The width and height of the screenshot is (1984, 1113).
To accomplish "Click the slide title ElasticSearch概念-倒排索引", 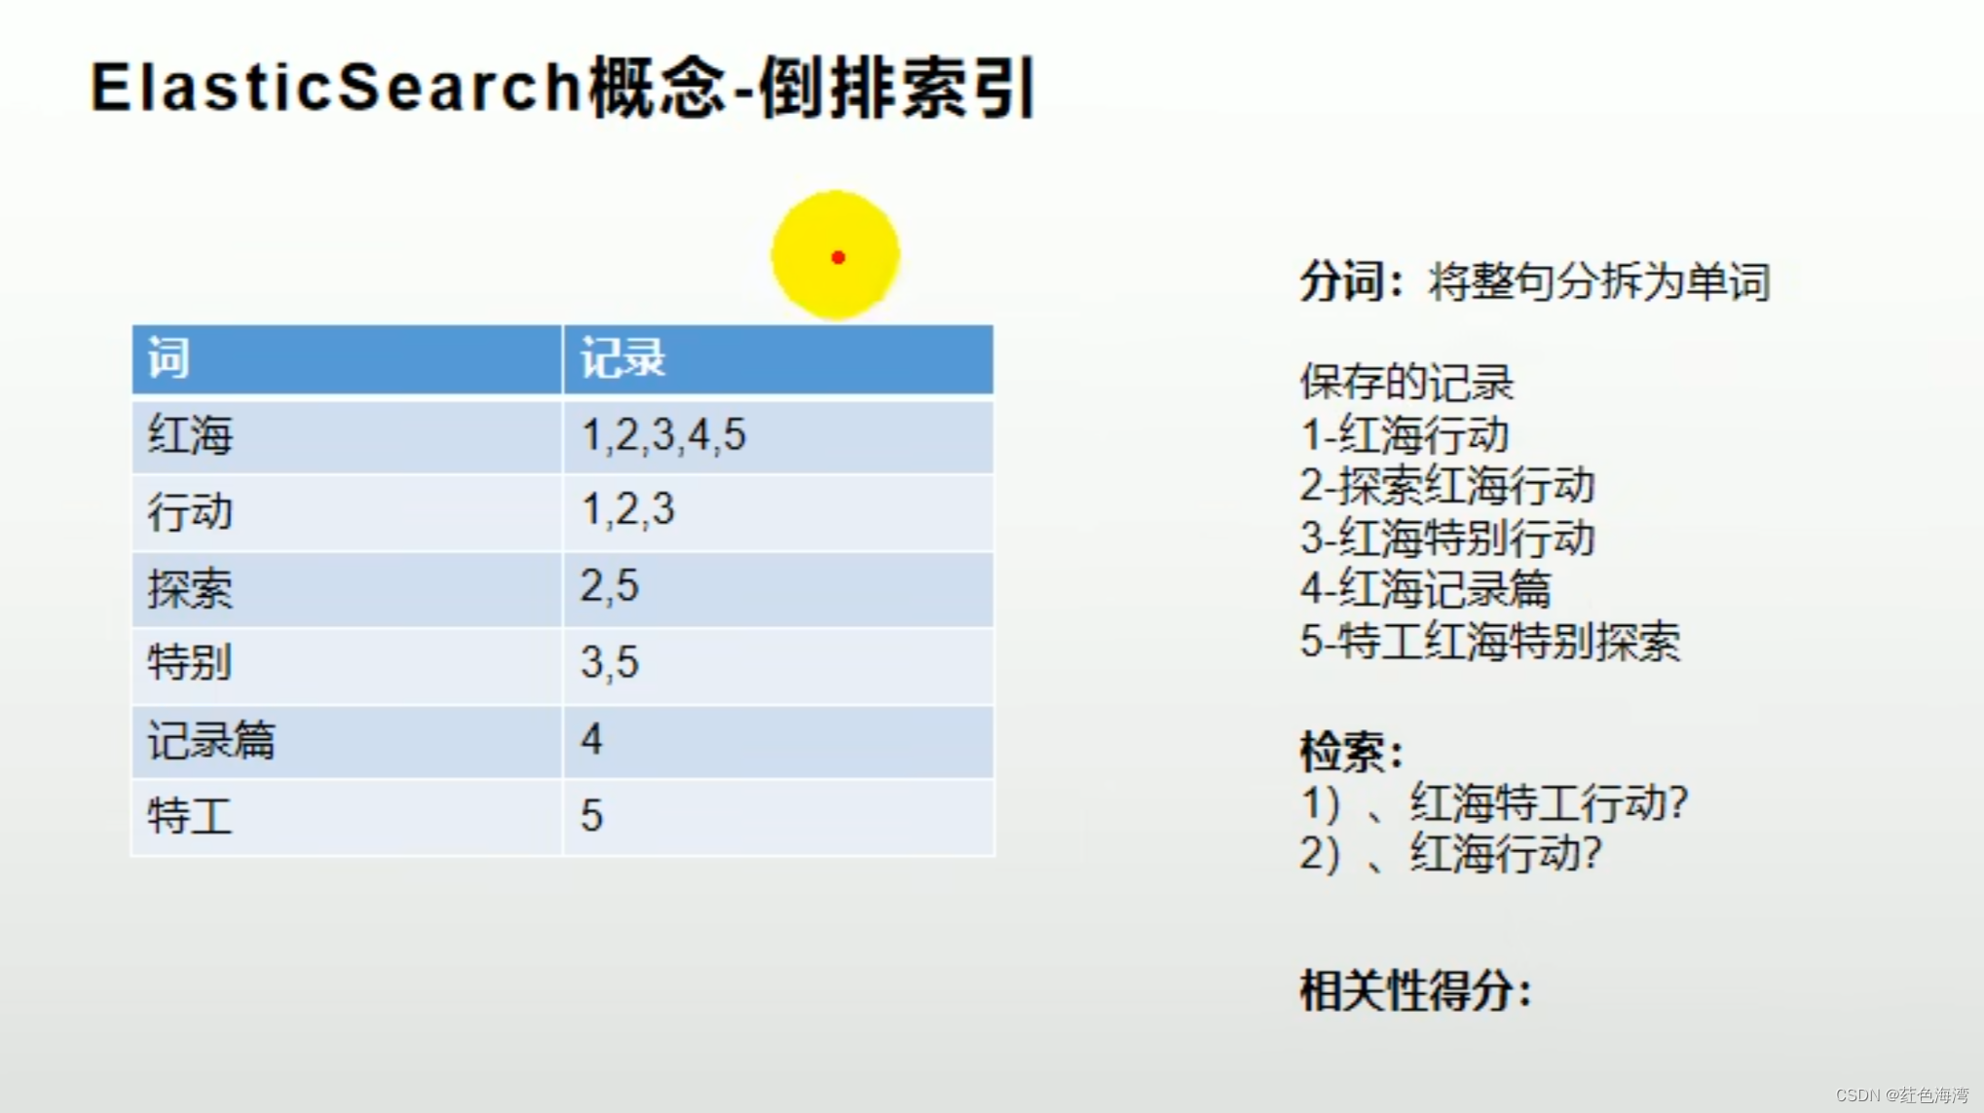I will 563,88.
